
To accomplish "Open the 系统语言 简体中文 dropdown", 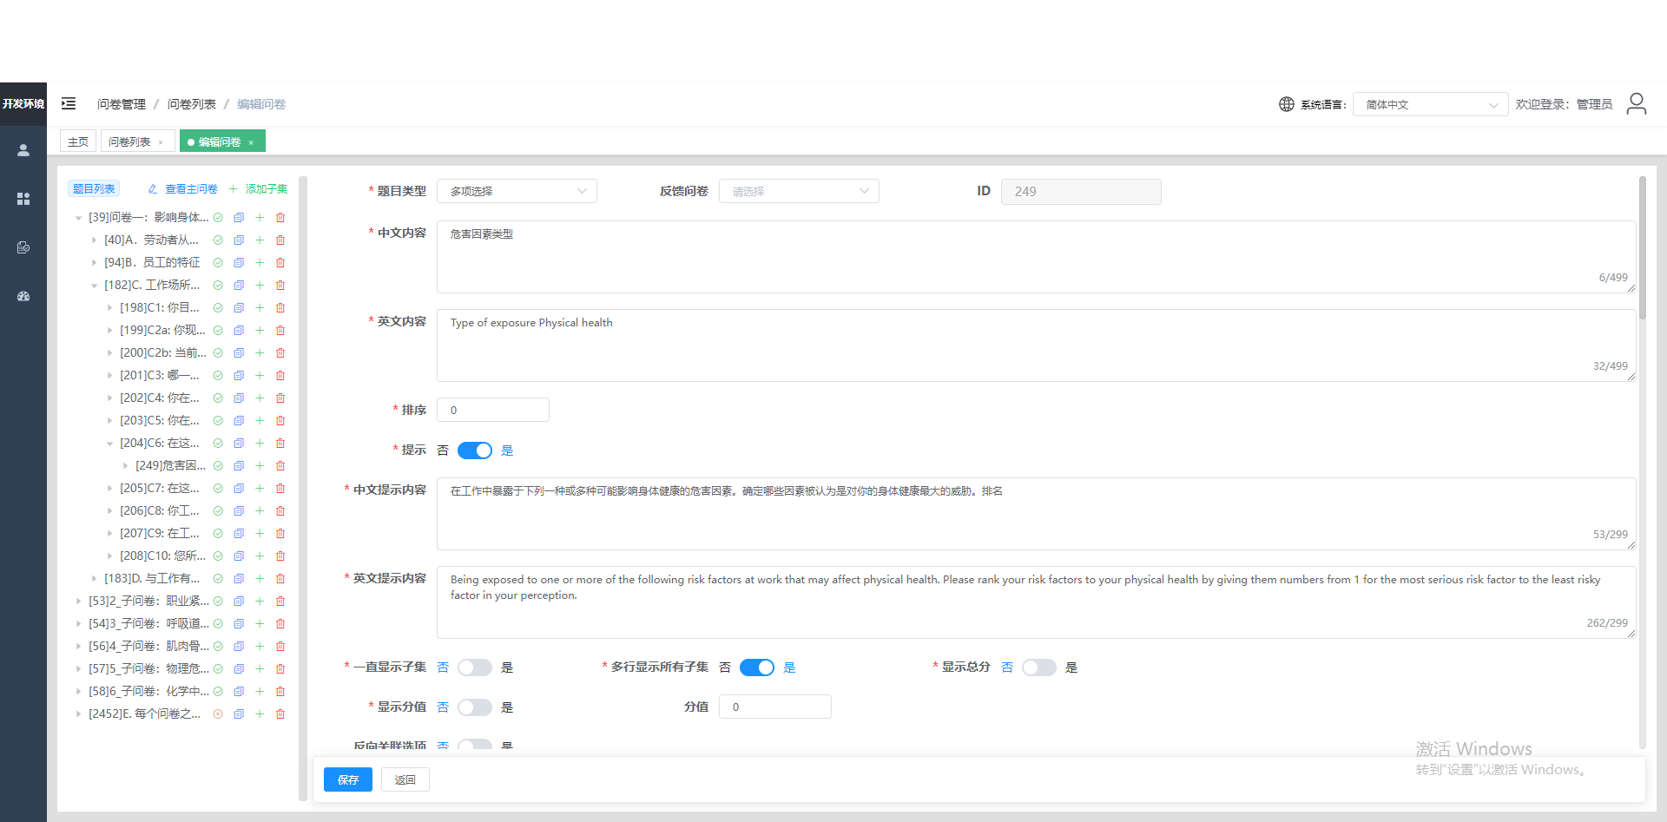I will coord(1430,104).
